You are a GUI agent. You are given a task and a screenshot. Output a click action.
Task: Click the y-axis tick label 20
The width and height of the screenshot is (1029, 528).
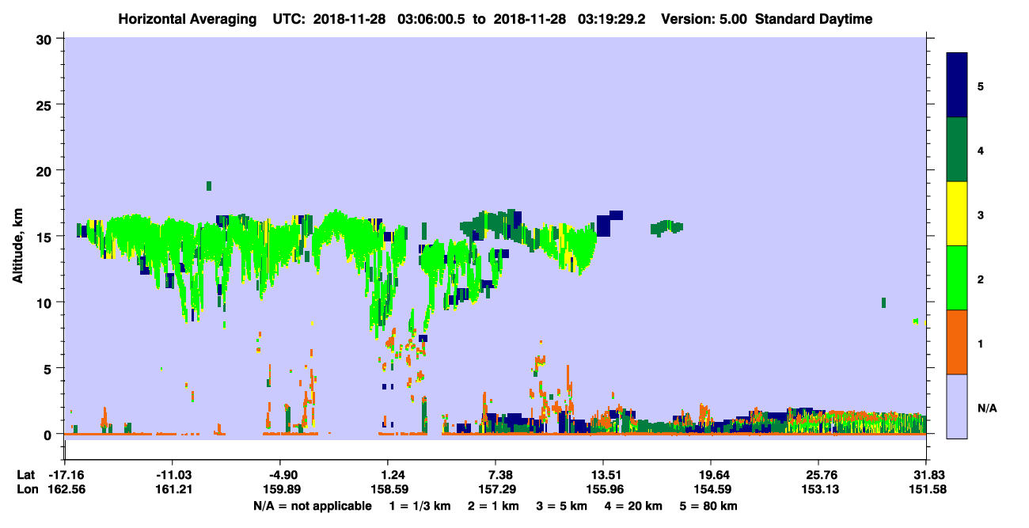(x=45, y=170)
